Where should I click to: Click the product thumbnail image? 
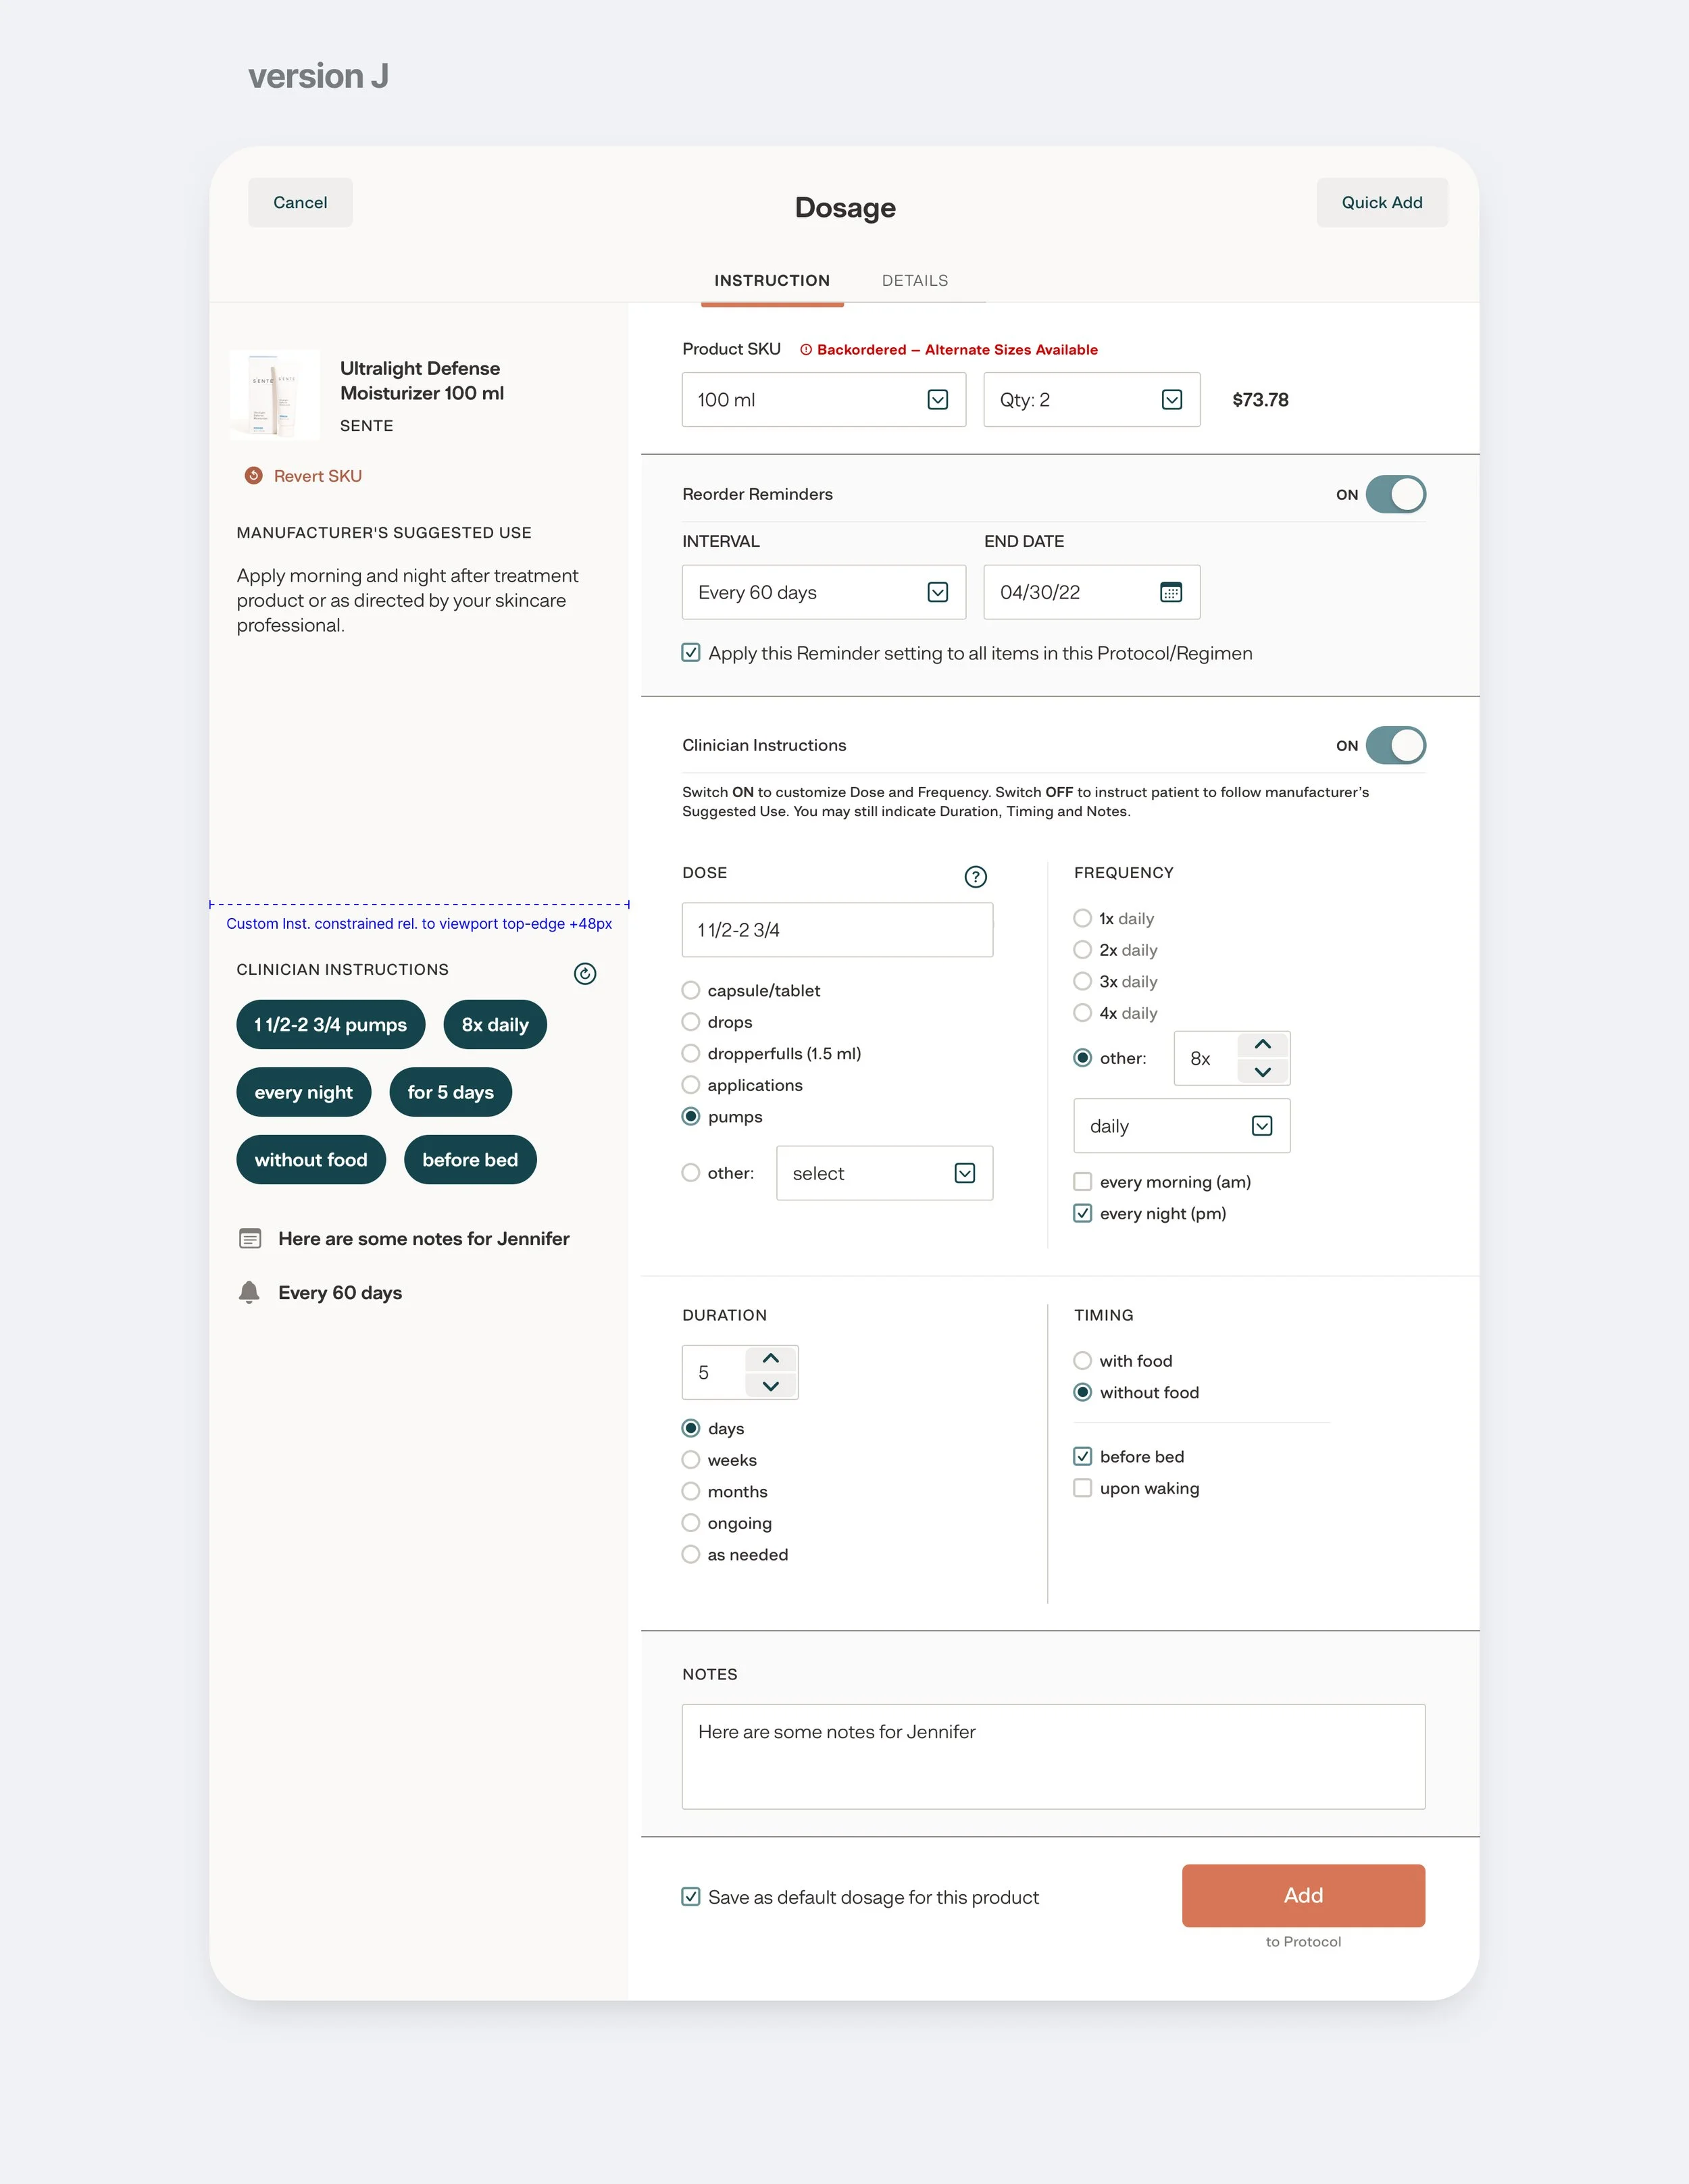point(275,395)
